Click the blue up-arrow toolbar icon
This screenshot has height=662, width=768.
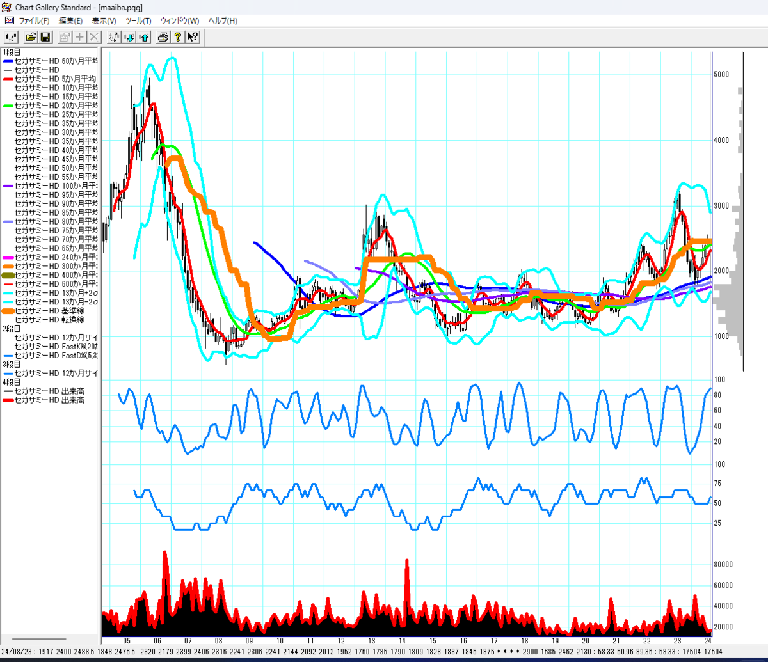tap(144, 37)
